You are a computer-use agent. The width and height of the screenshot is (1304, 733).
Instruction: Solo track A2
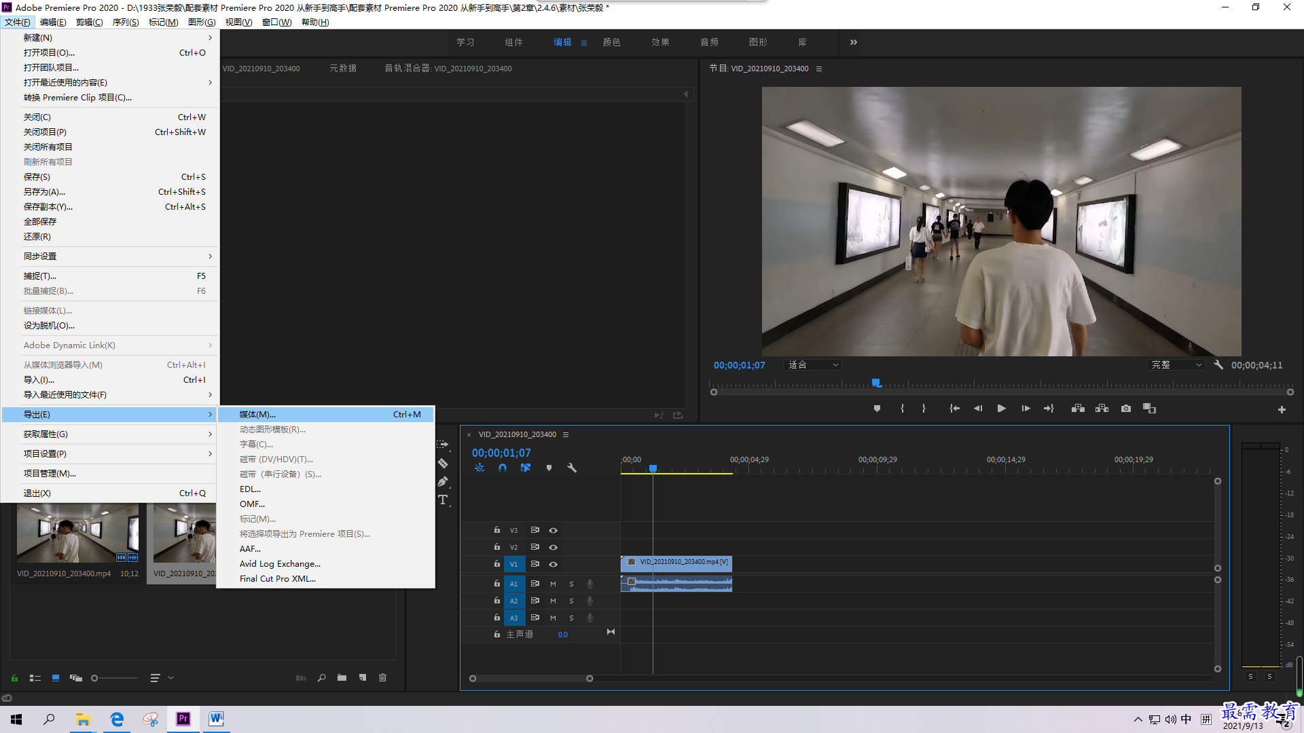click(x=571, y=601)
